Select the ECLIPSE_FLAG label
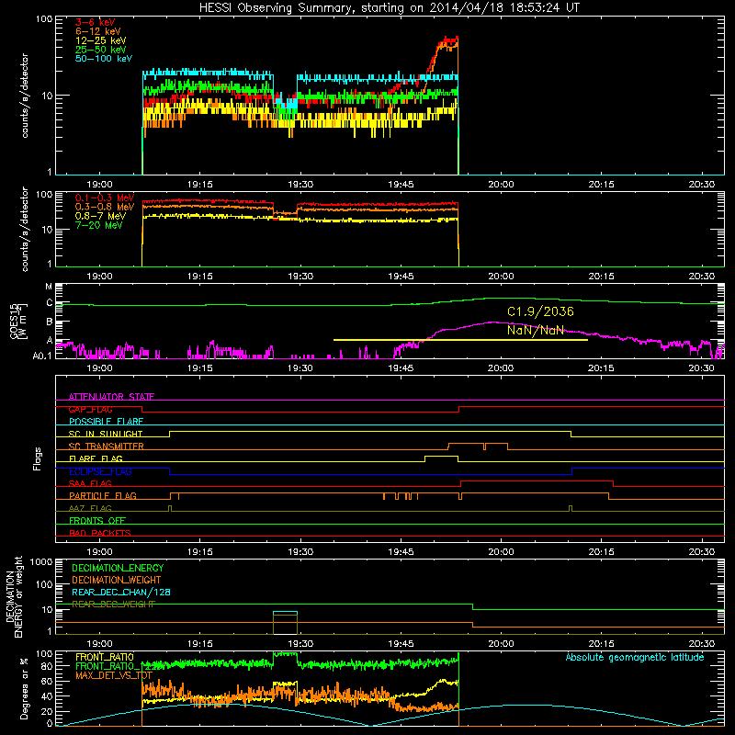 [100, 471]
